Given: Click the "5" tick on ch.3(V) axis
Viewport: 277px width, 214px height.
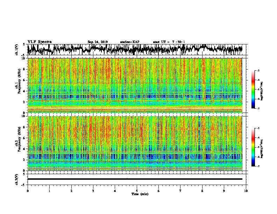Looking at the screenshot, I should 24,174.
